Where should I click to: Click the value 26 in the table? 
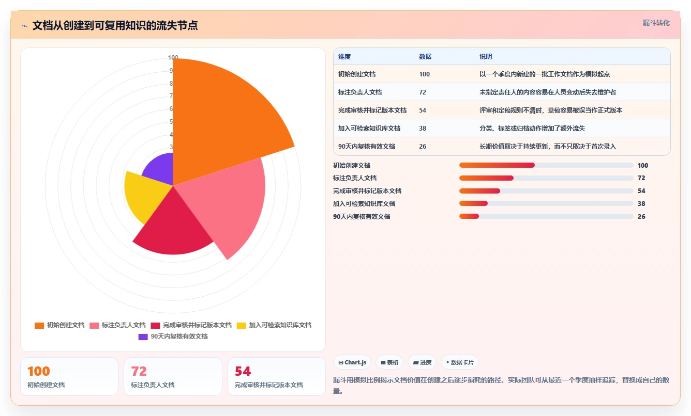click(423, 147)
